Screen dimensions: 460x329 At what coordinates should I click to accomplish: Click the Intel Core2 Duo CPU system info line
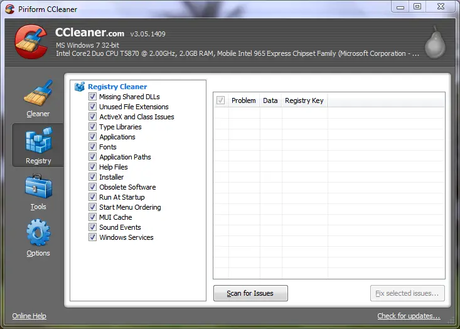click(237, 53)
